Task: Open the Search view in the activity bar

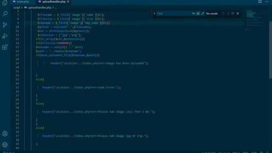Action: click(x=5, y=14)
